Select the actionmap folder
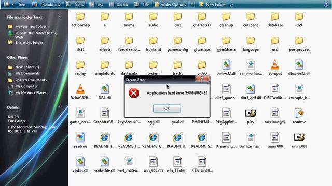The height and width of the screenshot is (186, 332). (x=80, y=20)
